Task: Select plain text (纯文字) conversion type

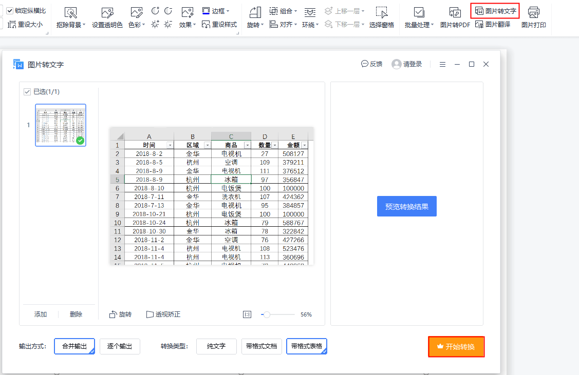Action: pos(216,346)
